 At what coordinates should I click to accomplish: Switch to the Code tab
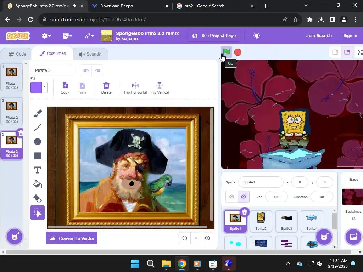coord(17,54)
